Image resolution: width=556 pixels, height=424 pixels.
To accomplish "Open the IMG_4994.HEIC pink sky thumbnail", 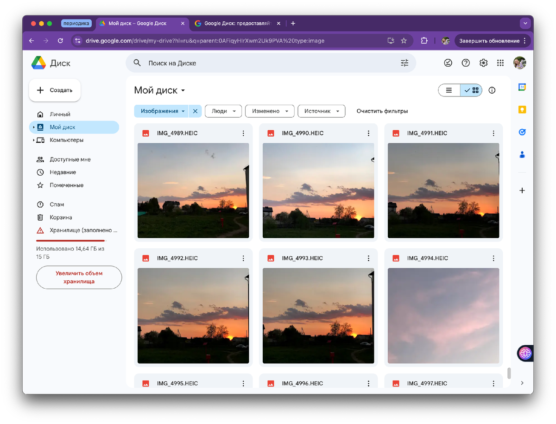I will click(443, 316).
